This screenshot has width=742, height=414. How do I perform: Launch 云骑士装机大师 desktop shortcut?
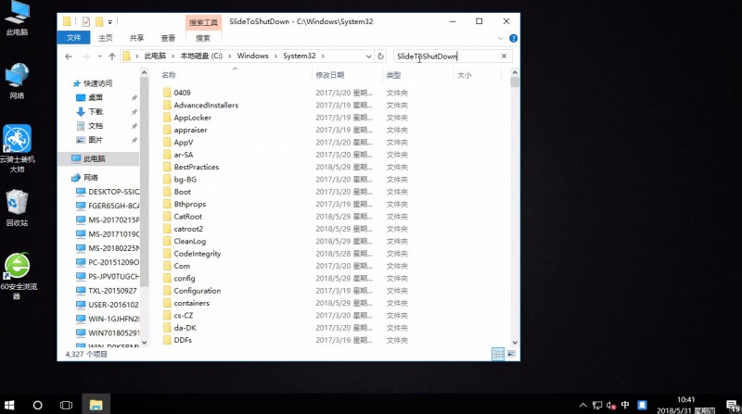coord(17,148)
